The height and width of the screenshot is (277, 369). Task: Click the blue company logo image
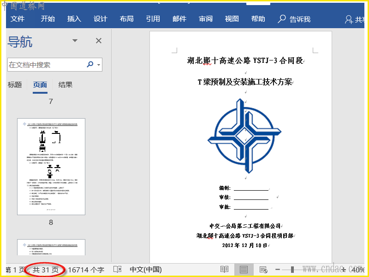point(244,136)
